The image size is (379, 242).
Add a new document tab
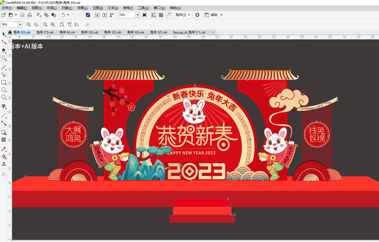click(213, 32)
